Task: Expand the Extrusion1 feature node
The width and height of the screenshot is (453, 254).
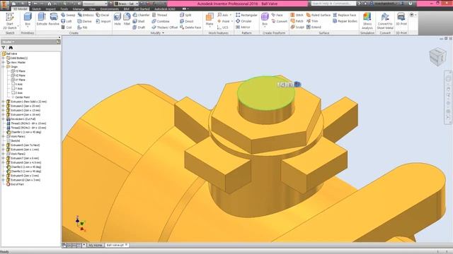Action: [4, 102]
